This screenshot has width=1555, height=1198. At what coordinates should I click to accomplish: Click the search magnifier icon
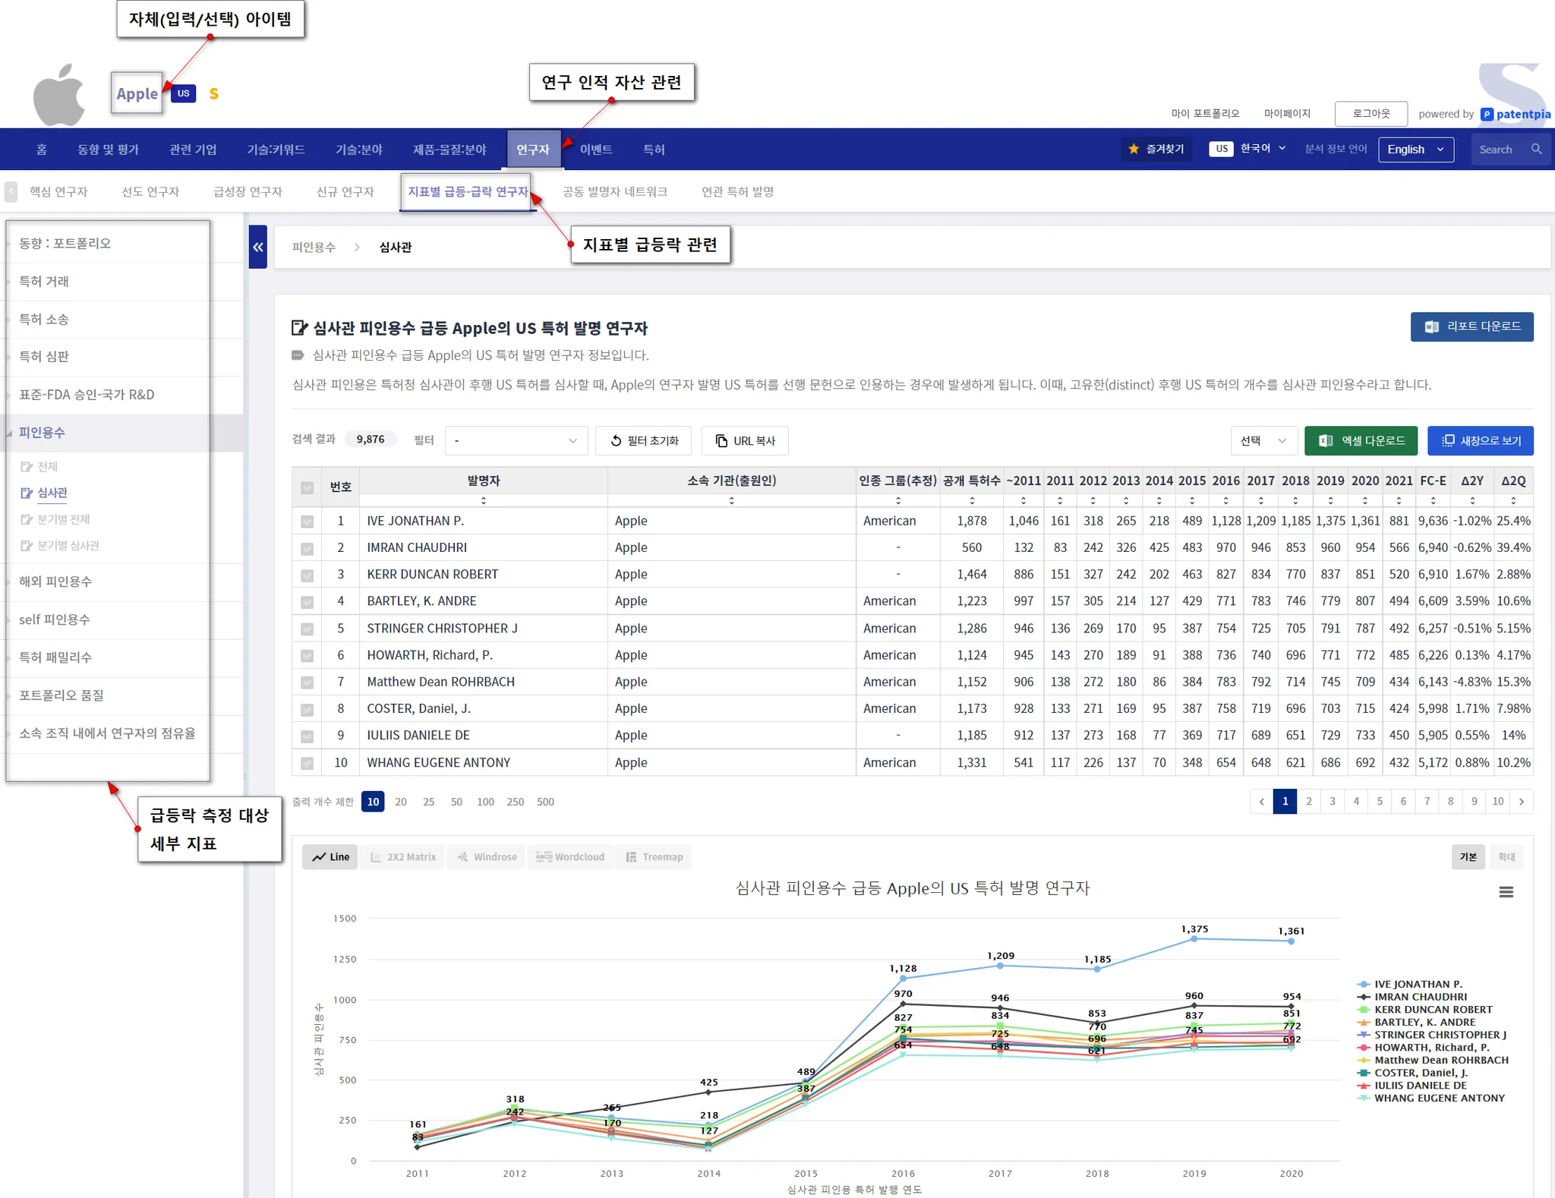pyautogui.click(x=1536, y=150)
